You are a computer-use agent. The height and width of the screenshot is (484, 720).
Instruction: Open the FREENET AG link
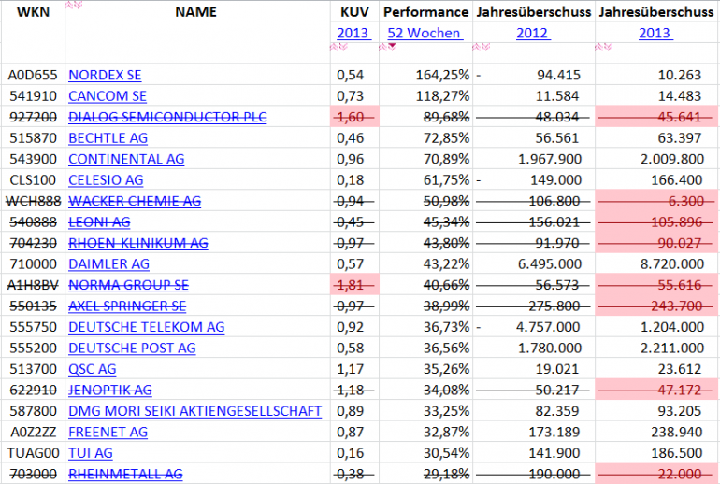(108, 433)
